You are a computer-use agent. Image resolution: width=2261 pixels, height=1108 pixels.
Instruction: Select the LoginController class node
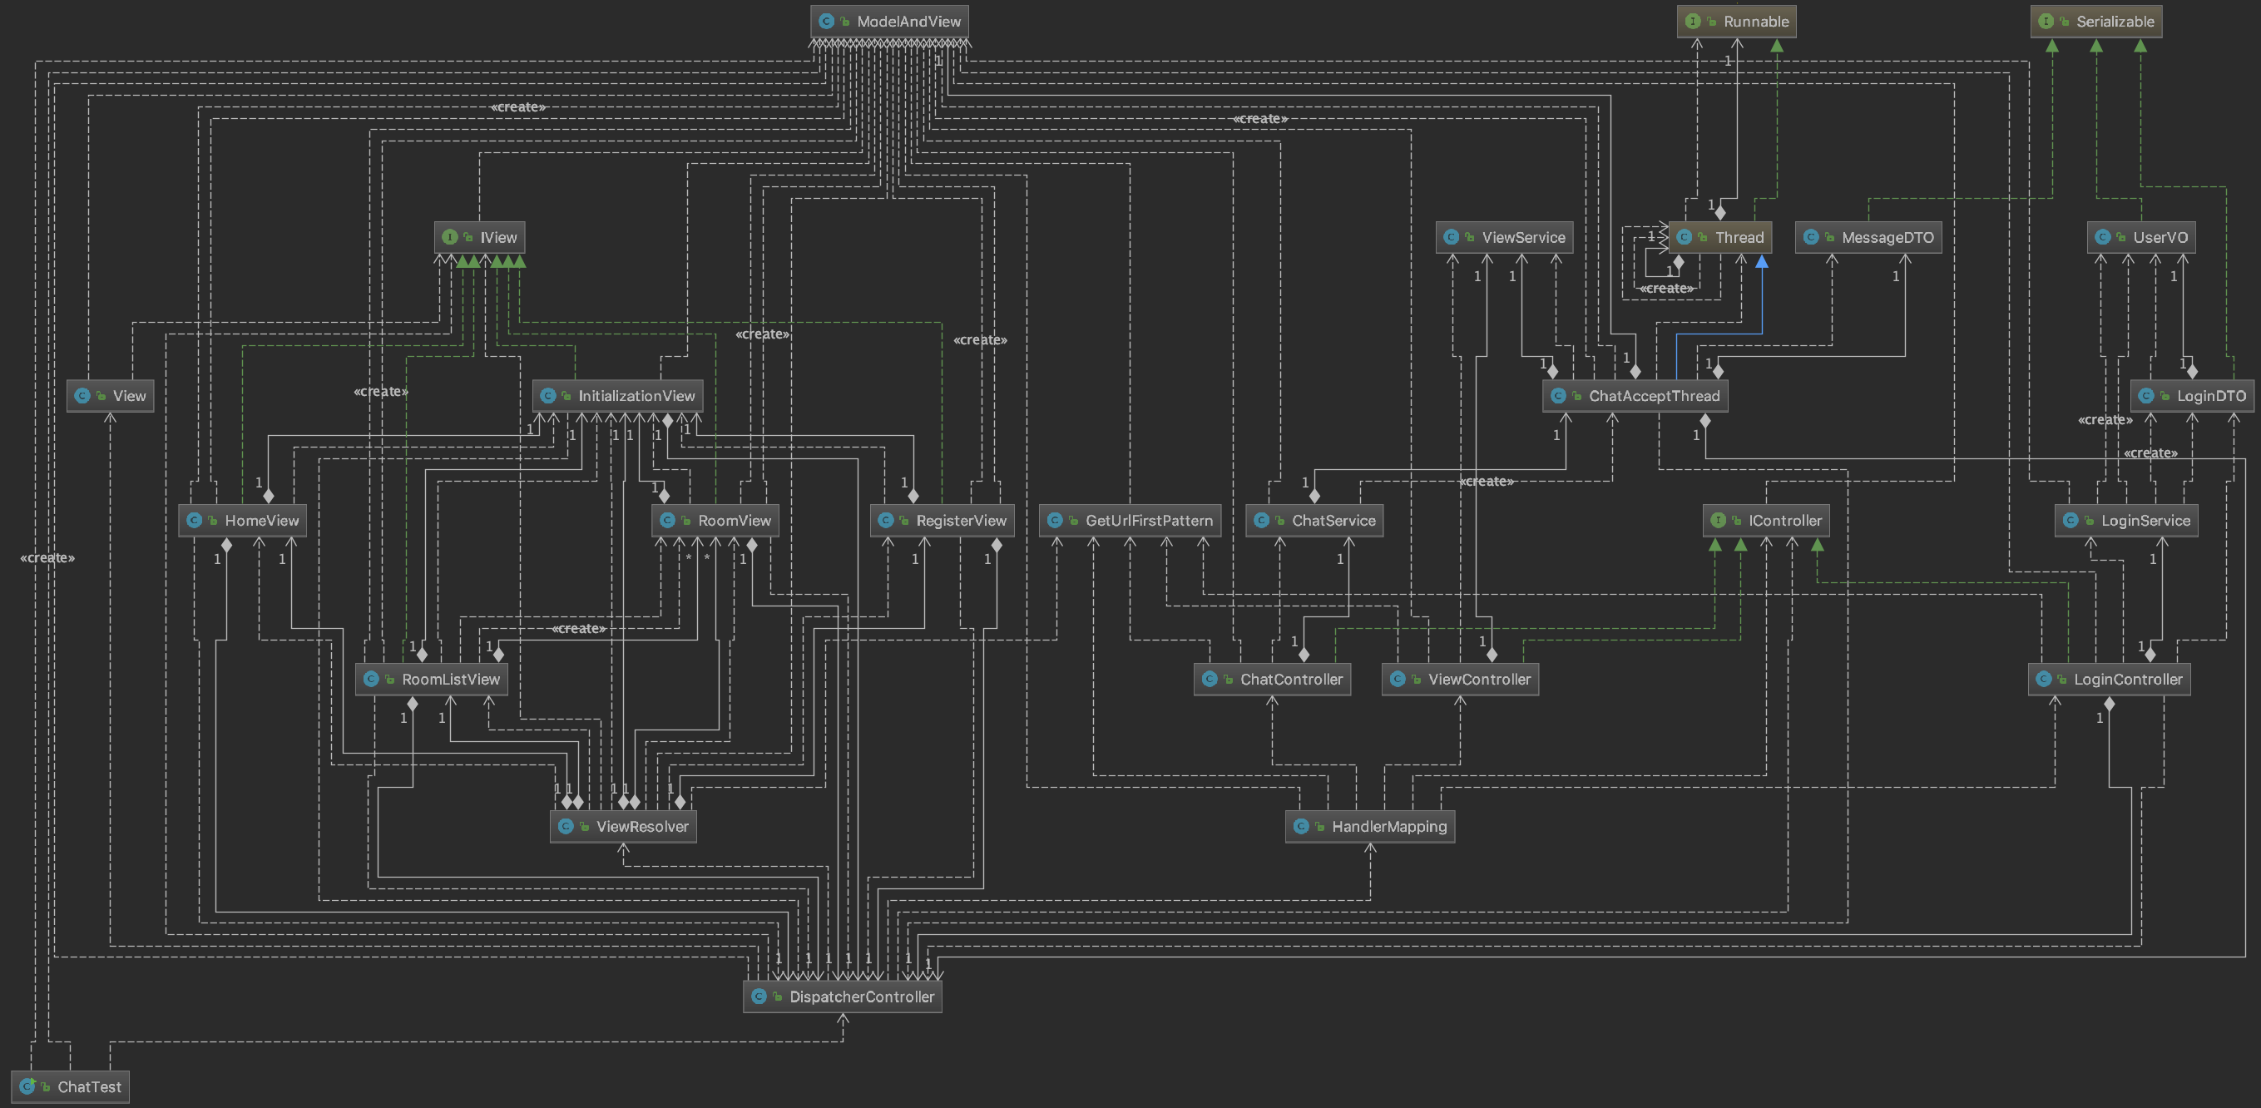click(2127, 680)
